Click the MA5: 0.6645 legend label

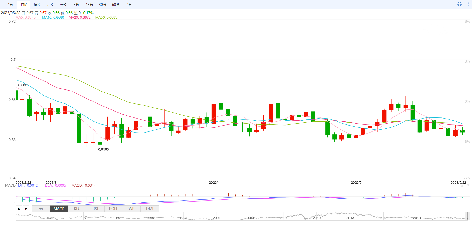(x=25, y=17)
